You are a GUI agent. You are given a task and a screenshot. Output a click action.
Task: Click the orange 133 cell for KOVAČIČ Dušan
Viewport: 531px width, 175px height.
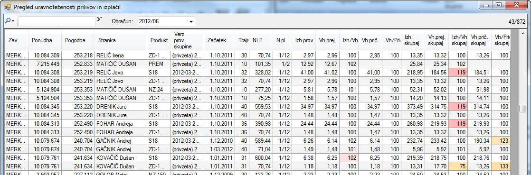pyautogui.click(x=501, y=166)
